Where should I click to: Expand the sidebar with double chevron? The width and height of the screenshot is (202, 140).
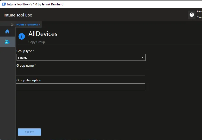click(12, 24)
